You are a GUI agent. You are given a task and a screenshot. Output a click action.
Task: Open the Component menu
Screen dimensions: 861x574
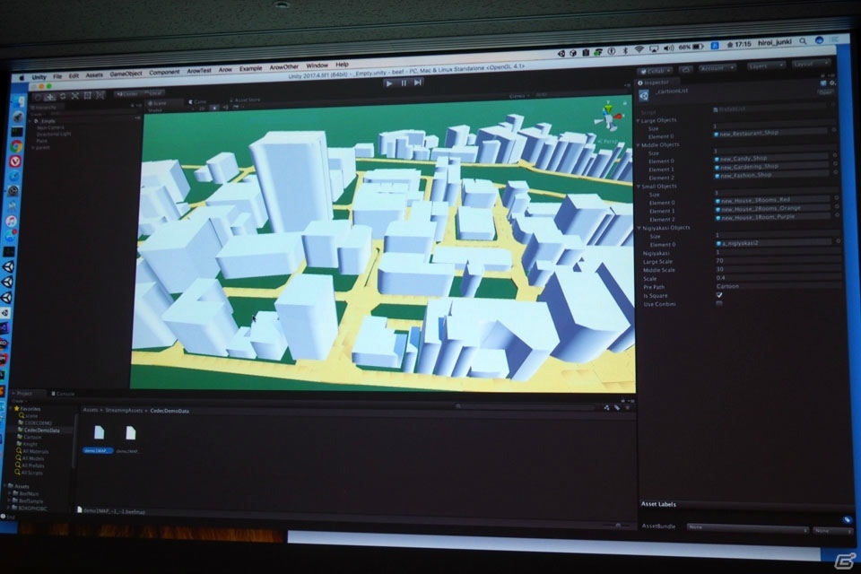click(164, 73)
